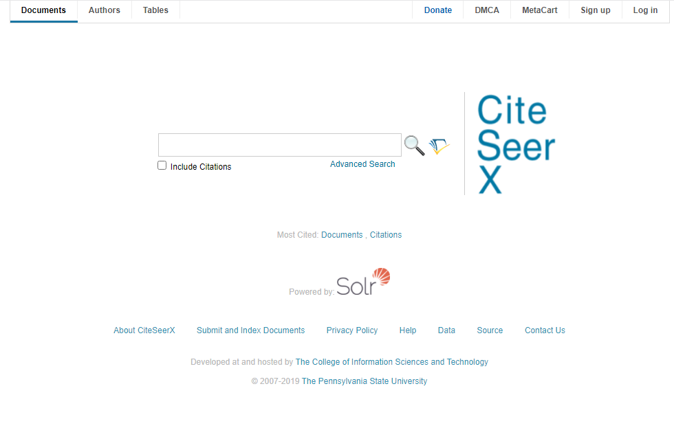Click Sign up in top bar

point(596,10)
